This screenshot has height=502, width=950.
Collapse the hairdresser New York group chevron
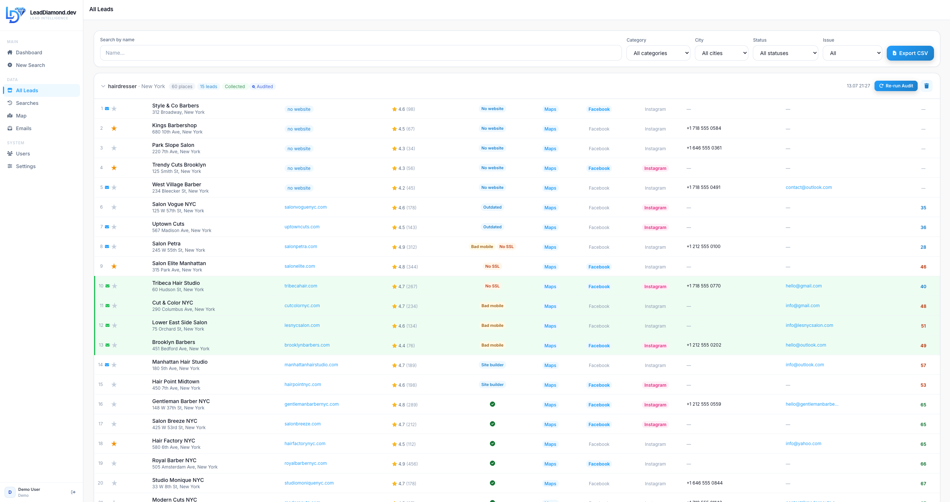click(x=103, y=86)
